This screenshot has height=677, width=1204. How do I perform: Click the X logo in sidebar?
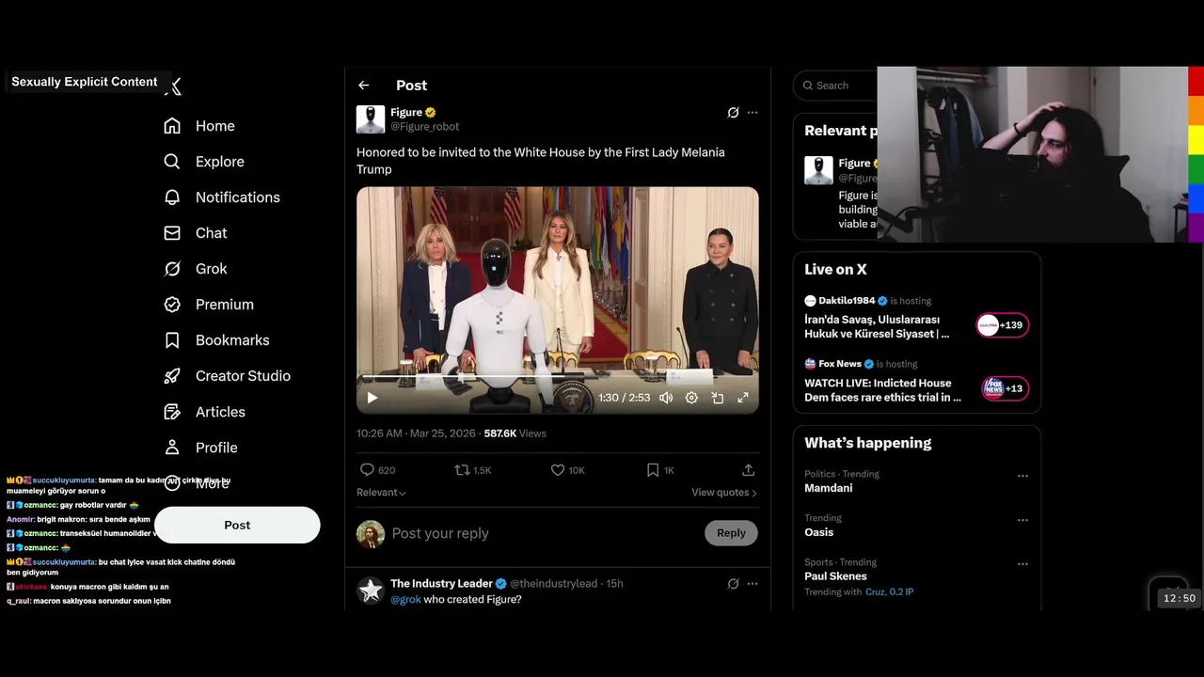[x=173, y=87]
